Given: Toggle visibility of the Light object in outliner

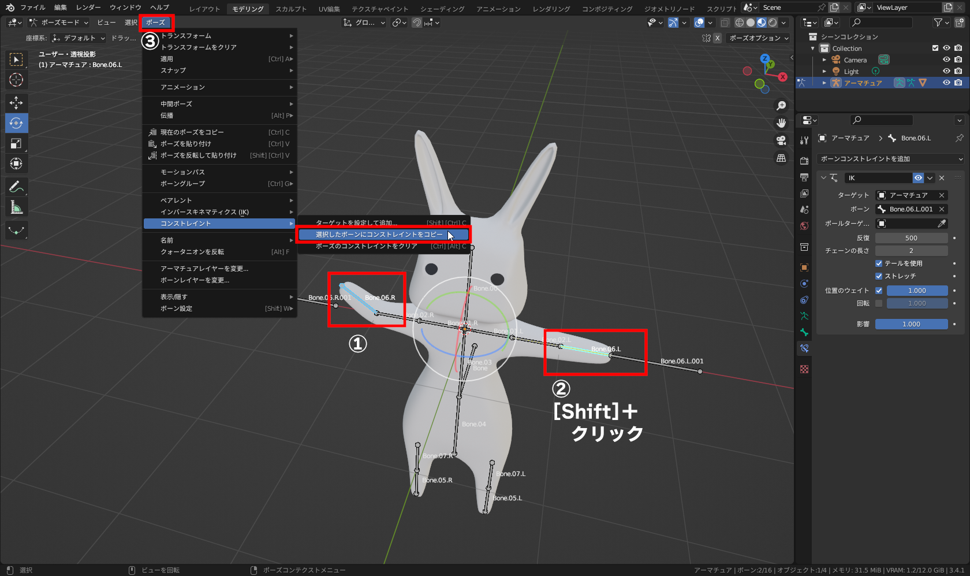Looking at the screenshot, I should [946, 71].
